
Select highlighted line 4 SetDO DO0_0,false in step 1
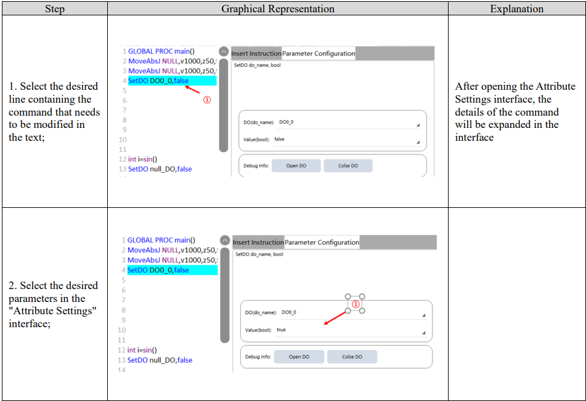(173, 81)
